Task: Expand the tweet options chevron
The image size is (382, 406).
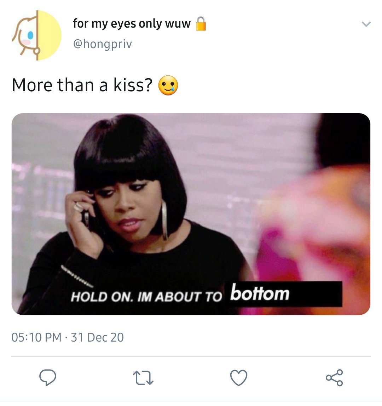Action: tap(366, 24)
